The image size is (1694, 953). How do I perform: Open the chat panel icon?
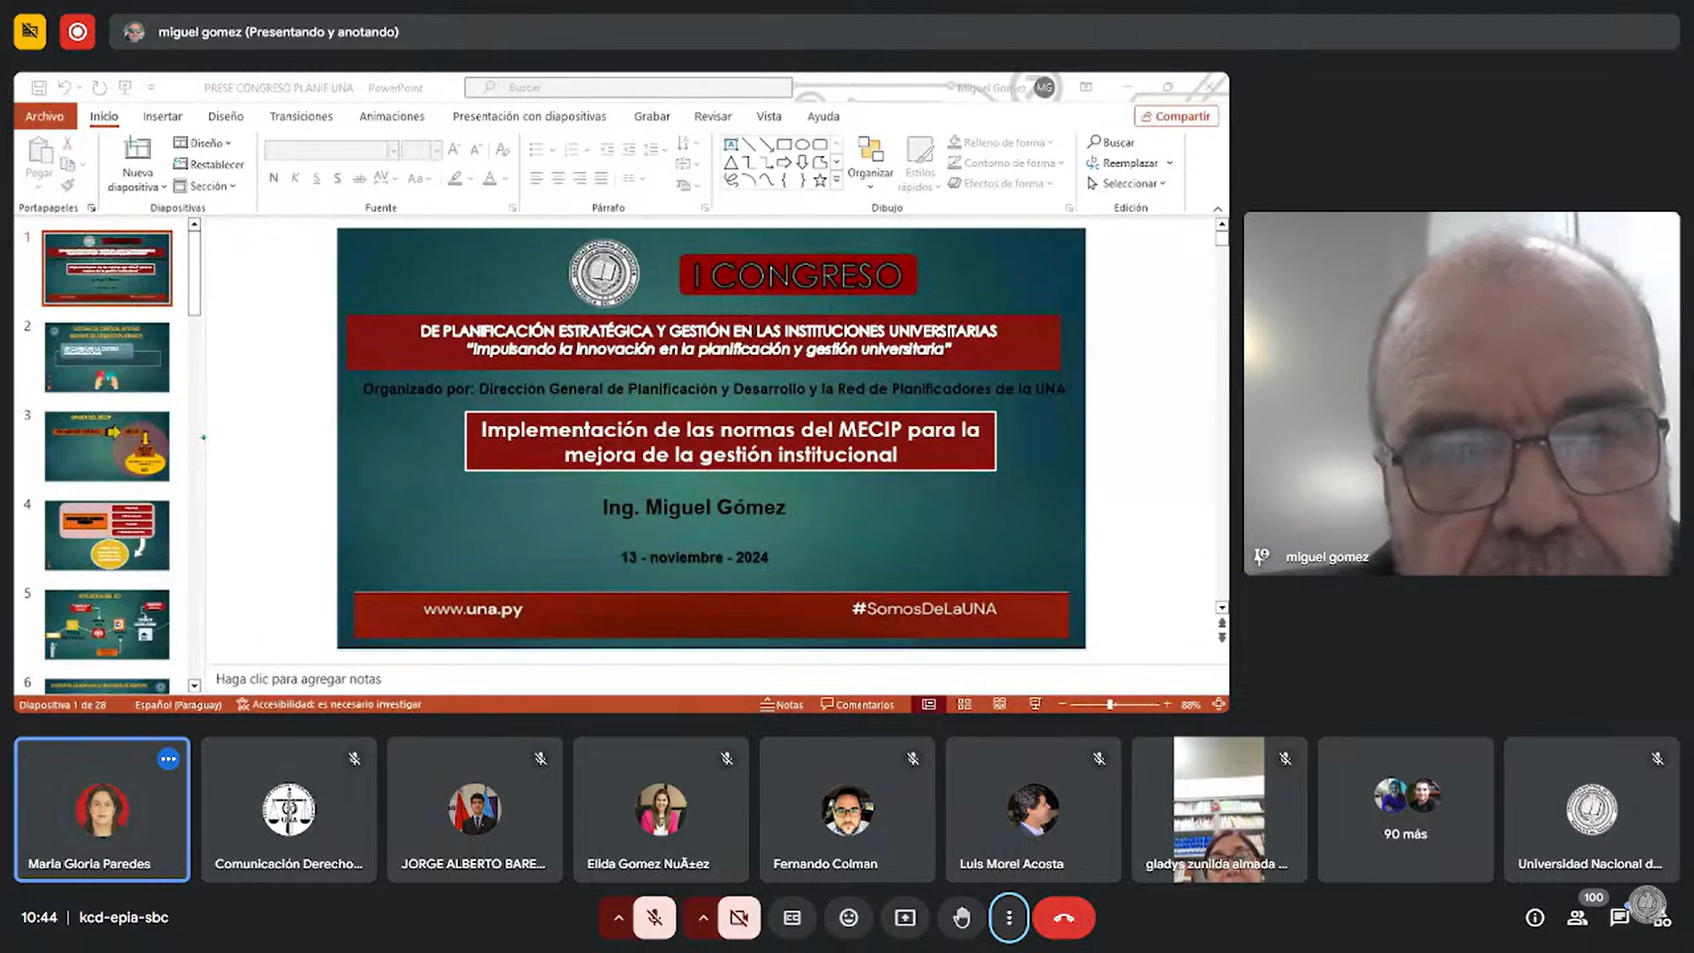tap(1620, 918)
